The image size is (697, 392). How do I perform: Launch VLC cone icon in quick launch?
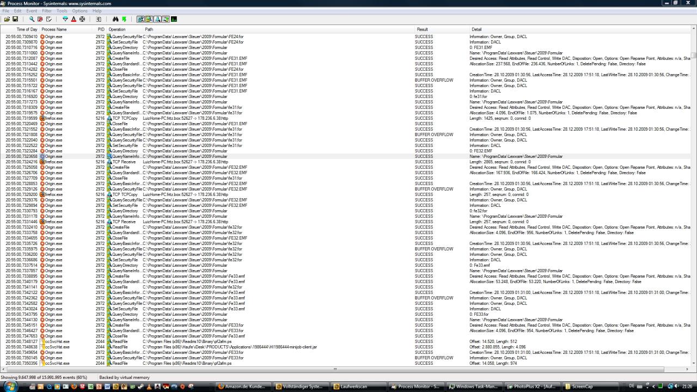pyautogui.click(x=149, y=387)
